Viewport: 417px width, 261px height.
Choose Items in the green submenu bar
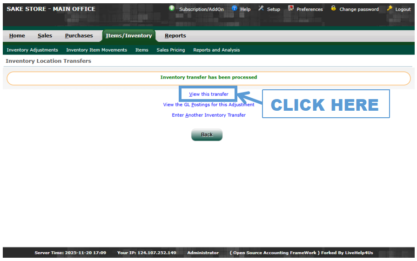(141, 50)
